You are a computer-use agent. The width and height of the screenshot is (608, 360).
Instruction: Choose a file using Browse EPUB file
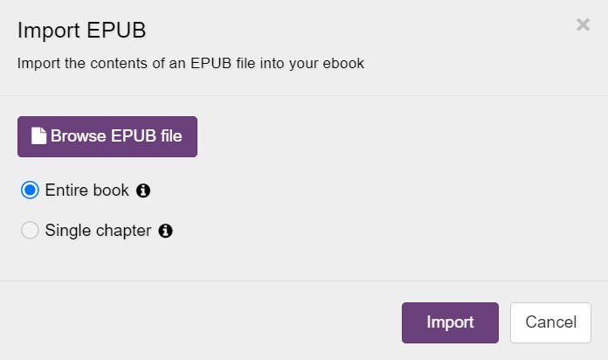pos(107,136)
